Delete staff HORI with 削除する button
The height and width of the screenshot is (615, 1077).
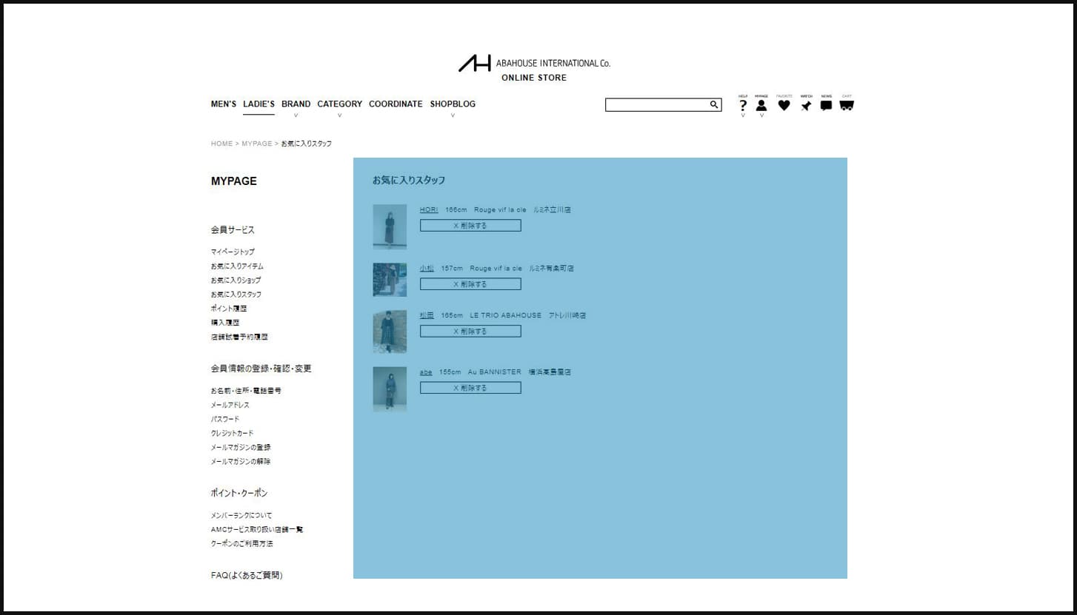point(470,226)
